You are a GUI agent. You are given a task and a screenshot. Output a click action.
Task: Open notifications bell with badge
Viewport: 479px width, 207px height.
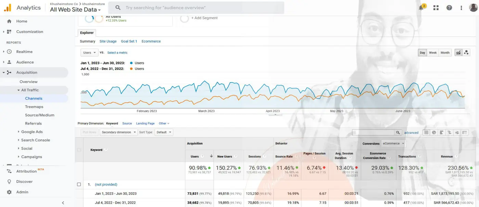click(x=422, y=7)
